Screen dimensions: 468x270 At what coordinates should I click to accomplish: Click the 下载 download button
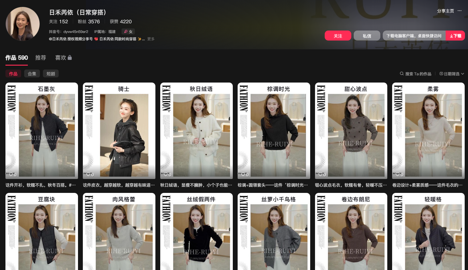pos(455,36)
